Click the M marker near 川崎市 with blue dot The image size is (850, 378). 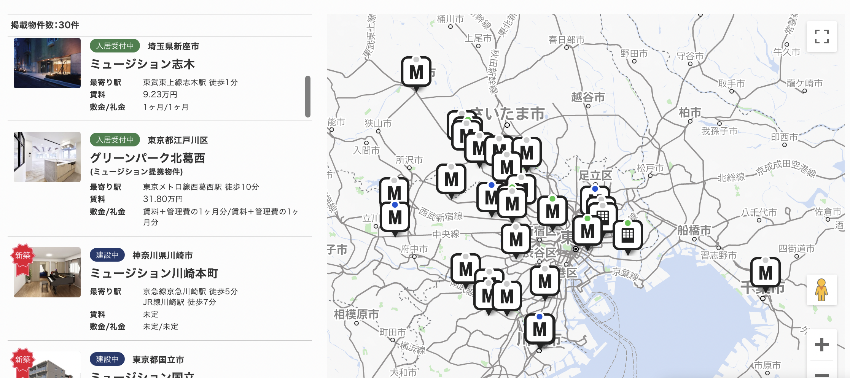pos(540,329)
